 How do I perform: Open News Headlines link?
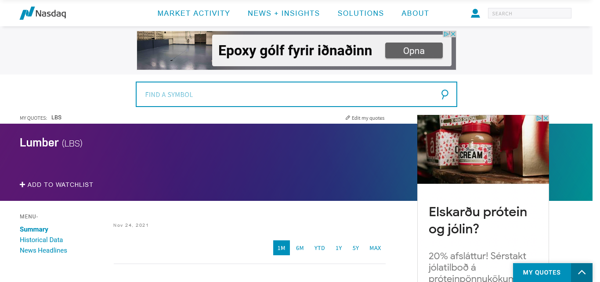click(43, 250)
